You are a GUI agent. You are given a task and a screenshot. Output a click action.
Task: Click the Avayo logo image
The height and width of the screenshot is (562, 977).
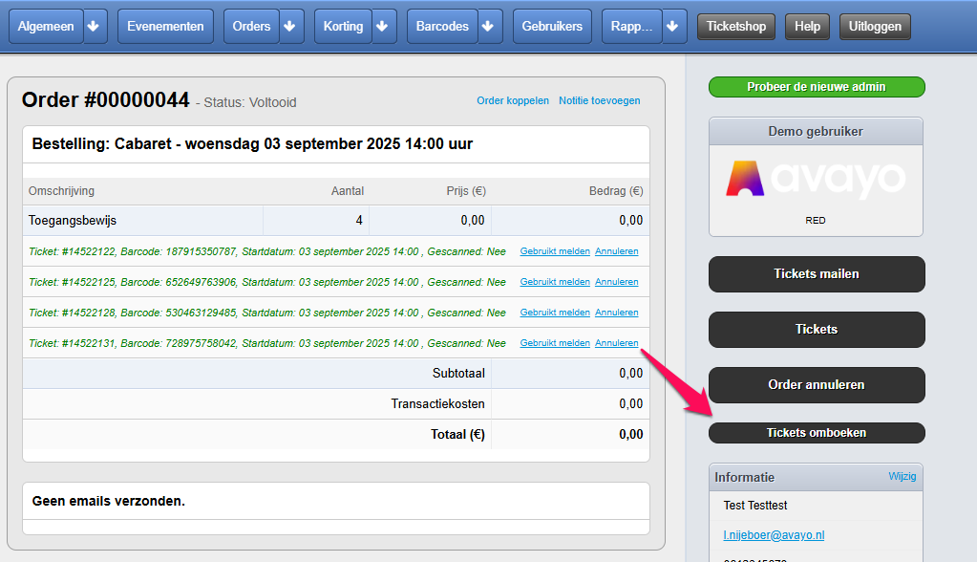coord(816,180)
